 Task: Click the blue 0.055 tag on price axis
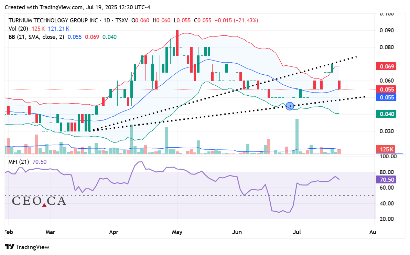point(386,97)
